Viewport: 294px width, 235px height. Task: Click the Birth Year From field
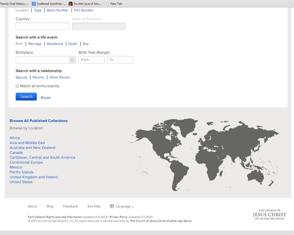coord(92,60)
